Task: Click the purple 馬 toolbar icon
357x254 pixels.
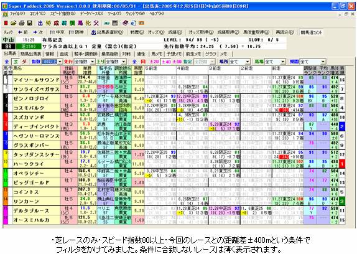Action: pos(80,23)
